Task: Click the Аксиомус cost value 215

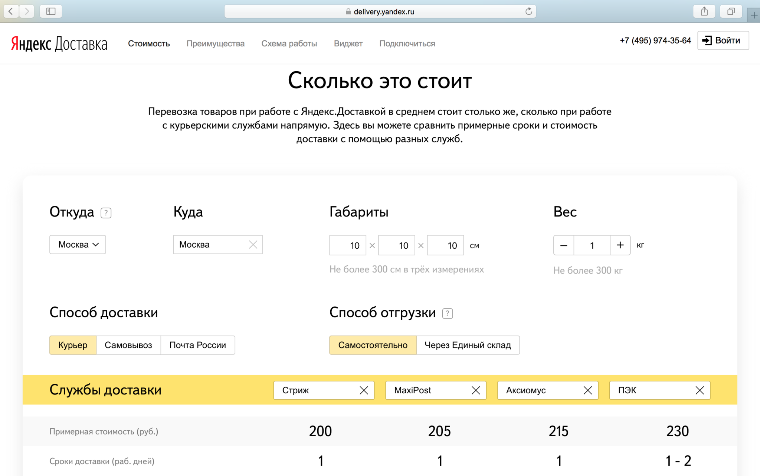Action: click(x=559, y=431)
